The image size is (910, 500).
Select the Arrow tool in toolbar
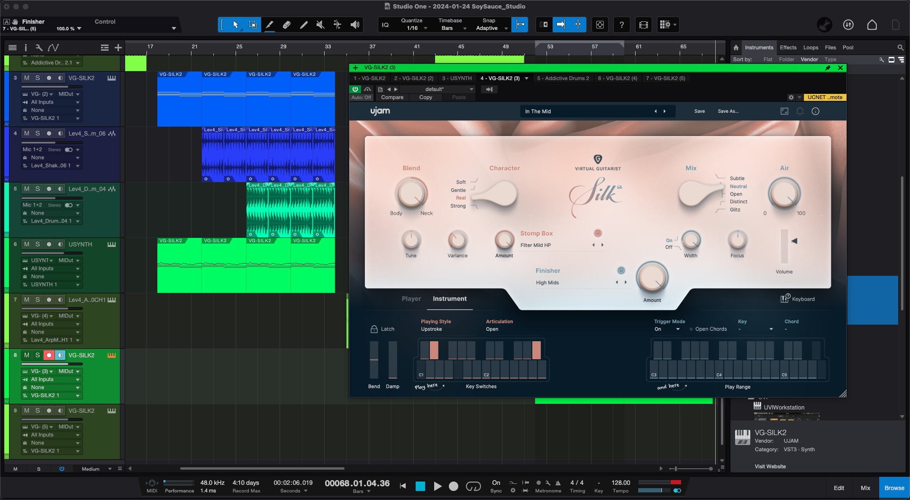pos(236,25)
